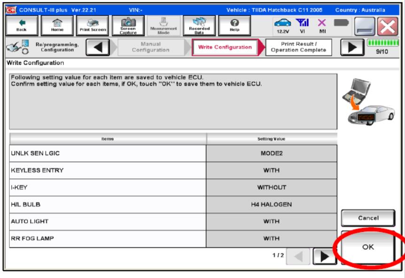Image resolution: width=405 pixels, height=278 pixels.
Task: Click OK to save settings to ECU
Action: click(x=368, y=248)
